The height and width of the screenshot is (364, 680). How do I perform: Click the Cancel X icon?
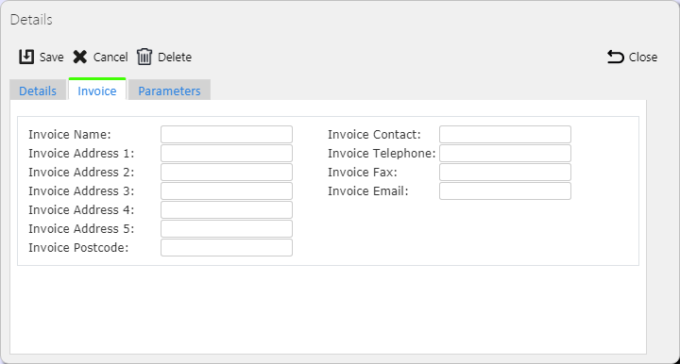(79, 57)
